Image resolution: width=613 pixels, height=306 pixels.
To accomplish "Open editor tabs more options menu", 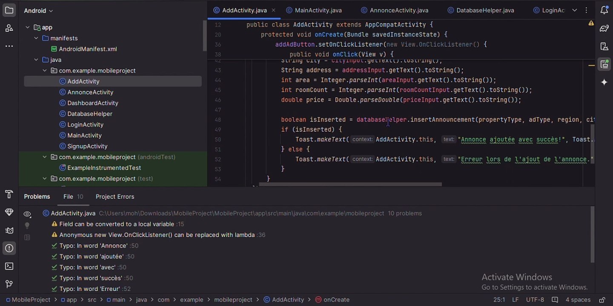I will [587, 10].
